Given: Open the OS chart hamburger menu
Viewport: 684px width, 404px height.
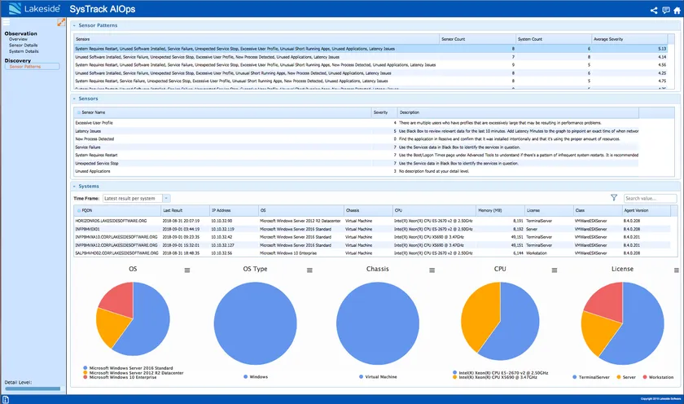Looking at the screenshot, I should [x=187, y=270].
